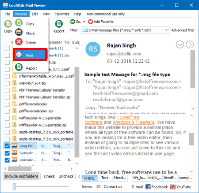Switch to the HTML view tab

coord(89,178)
